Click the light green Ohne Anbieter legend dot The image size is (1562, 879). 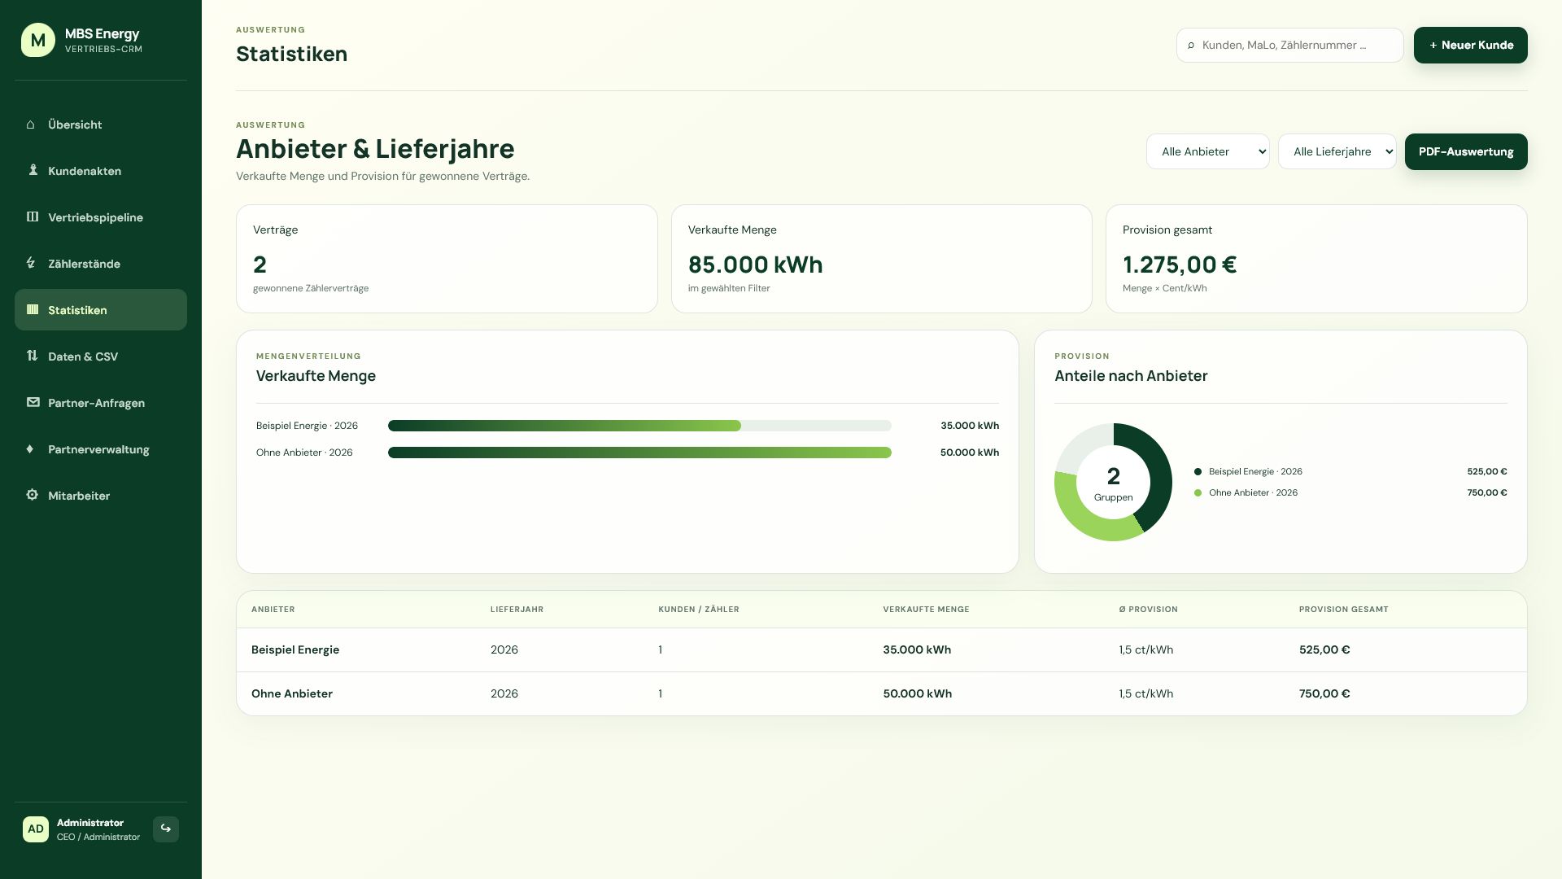pos(1198,493)
